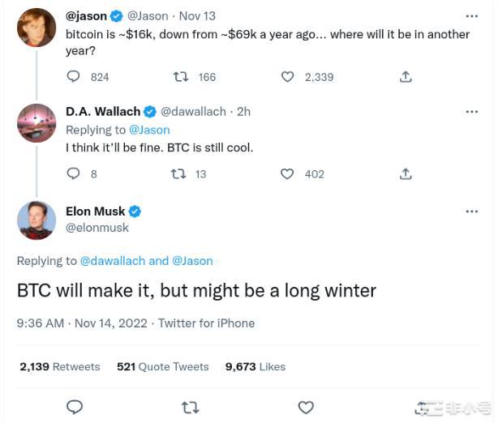View the 9,673 Likes list
498x423 pixels.
pyautogui.click(x=255, y=366)
